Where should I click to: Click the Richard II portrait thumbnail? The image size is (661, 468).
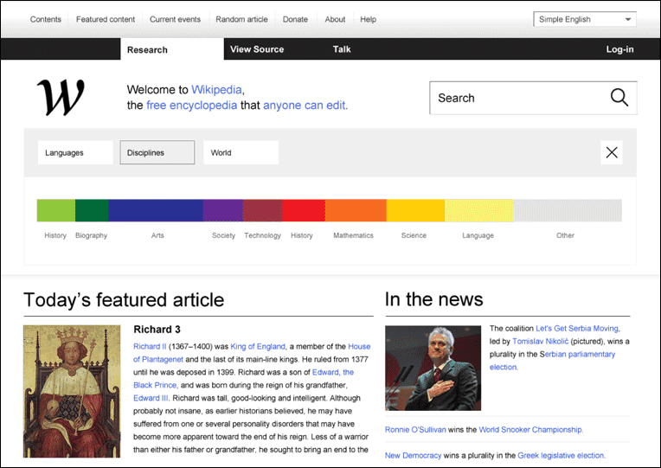[72, 391]
